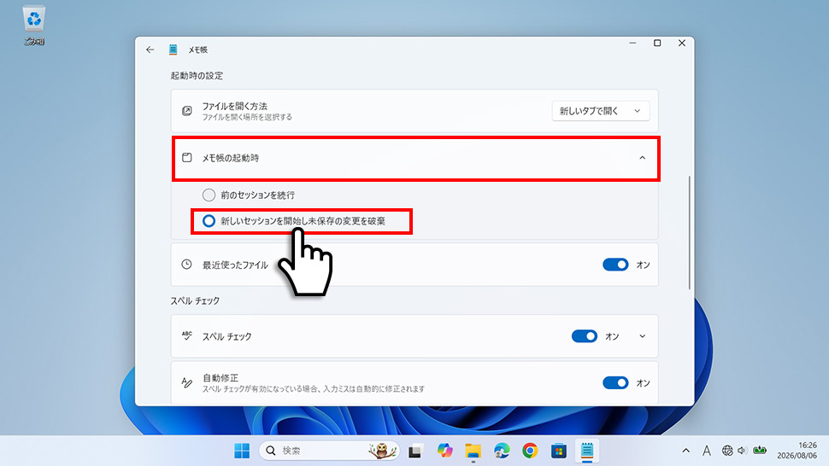Click the ファイルを開く方法 row icon
Screen dimensions: 829x466
(186, 111)
